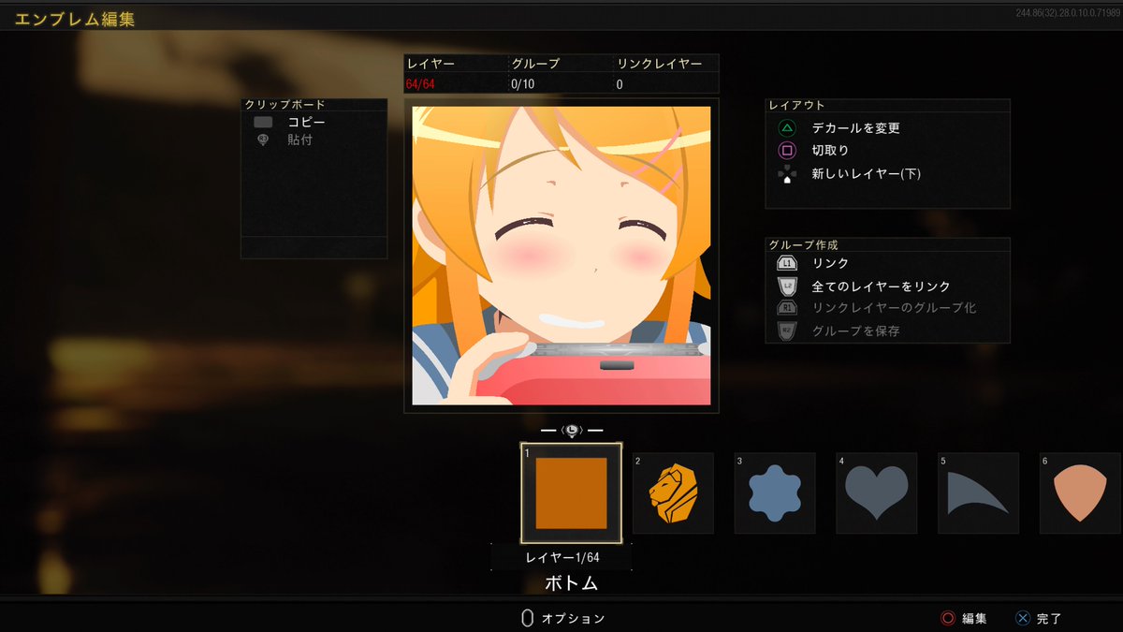Screen dimensions: 1123x632
Task: Select the heart shape layer 4
Action: pos(877,493)
